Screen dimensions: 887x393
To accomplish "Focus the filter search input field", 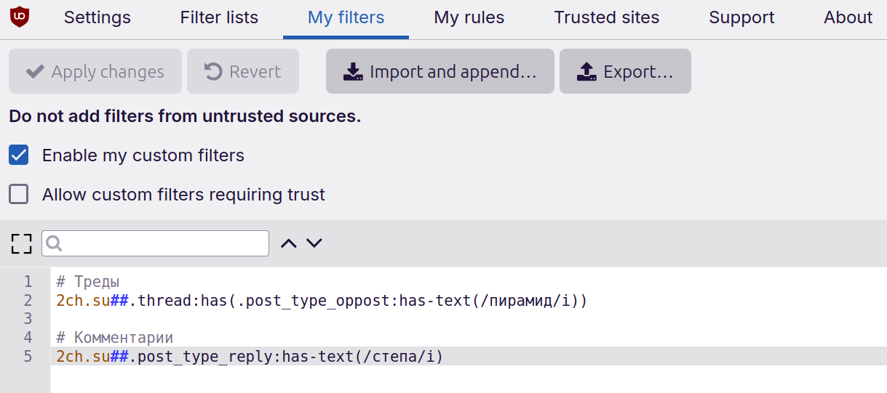I will tap(164, 243).
